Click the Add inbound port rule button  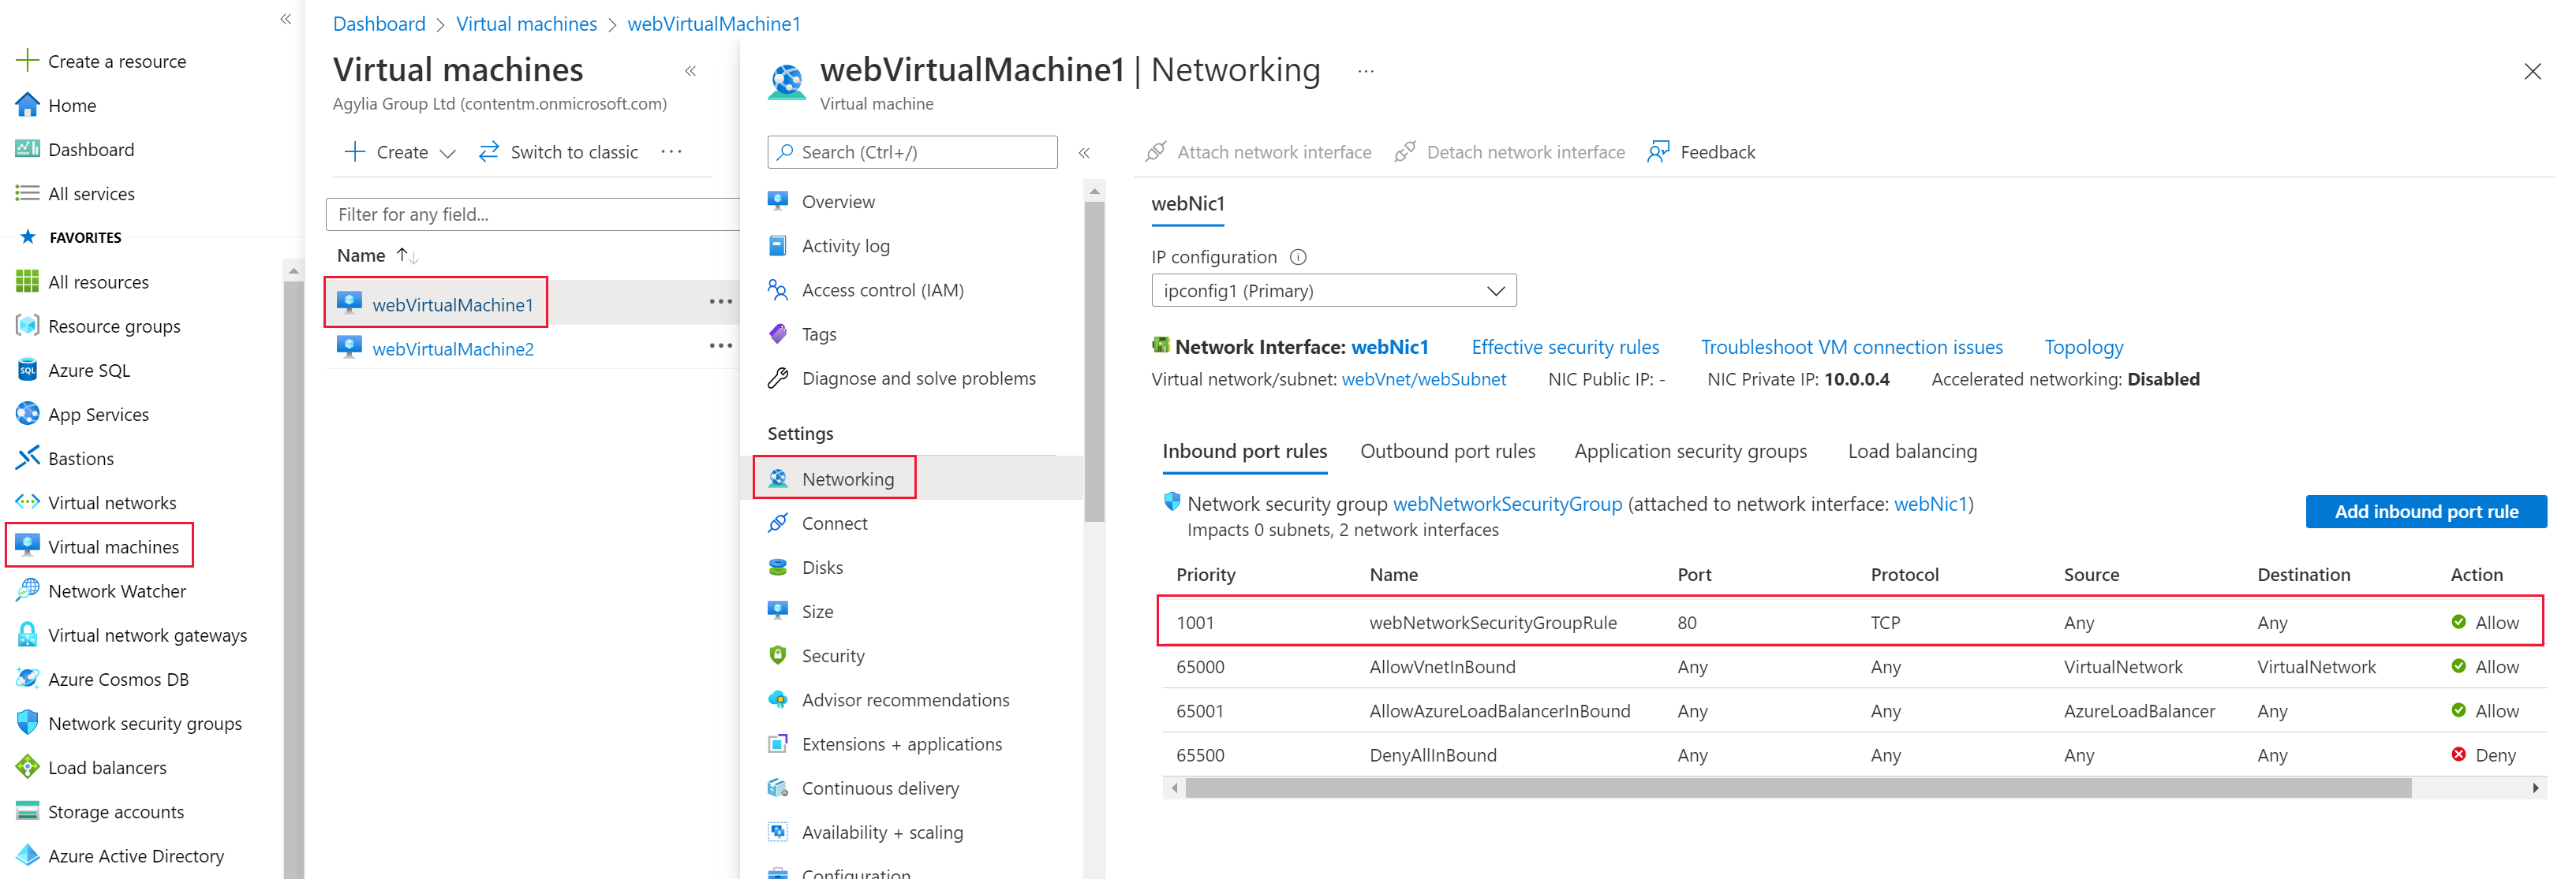click(x=2426, y=512)
